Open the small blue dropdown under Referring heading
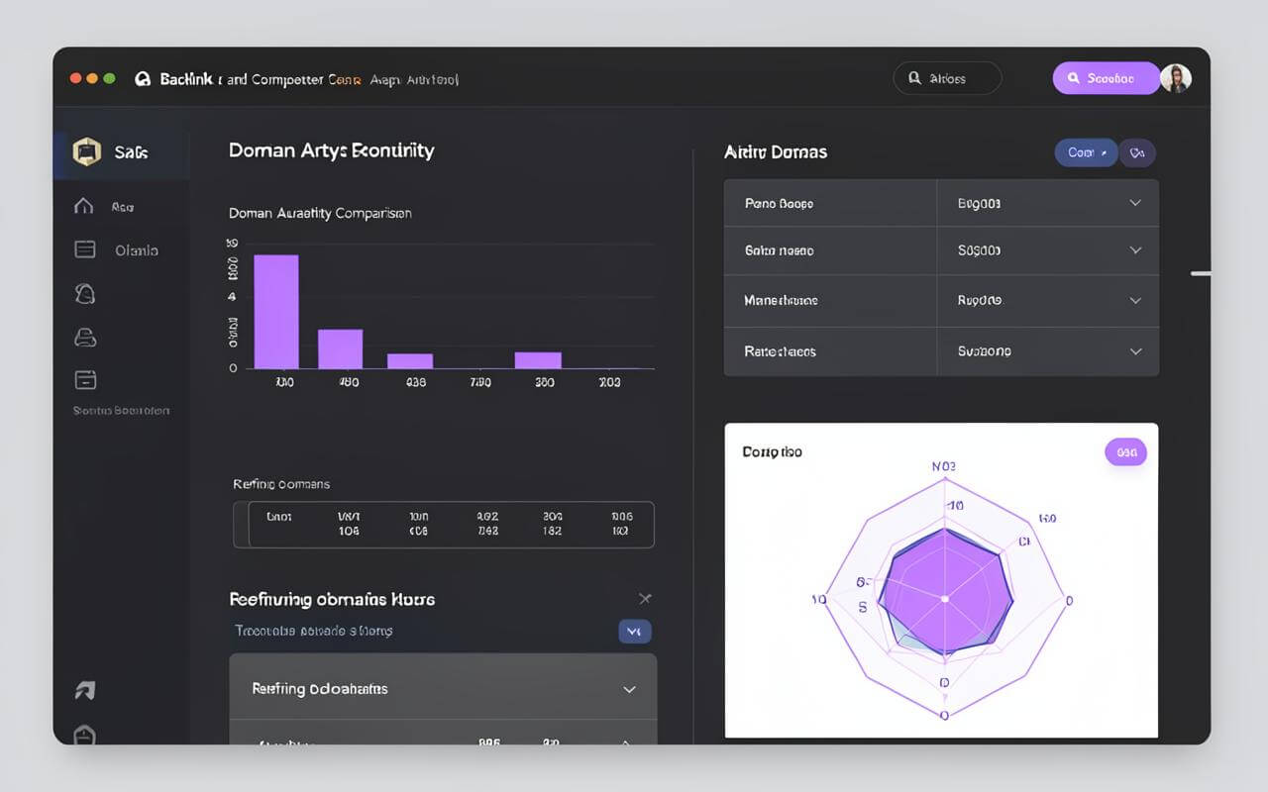 [x=635, y=631]
